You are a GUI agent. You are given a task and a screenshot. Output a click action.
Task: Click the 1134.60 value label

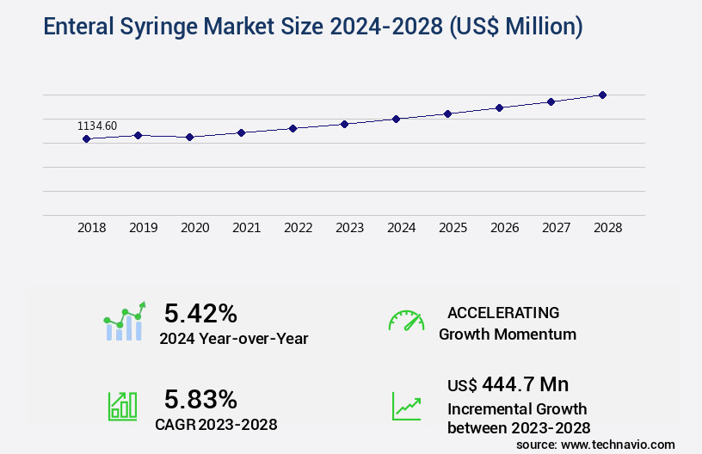click(x=97, y=126)
